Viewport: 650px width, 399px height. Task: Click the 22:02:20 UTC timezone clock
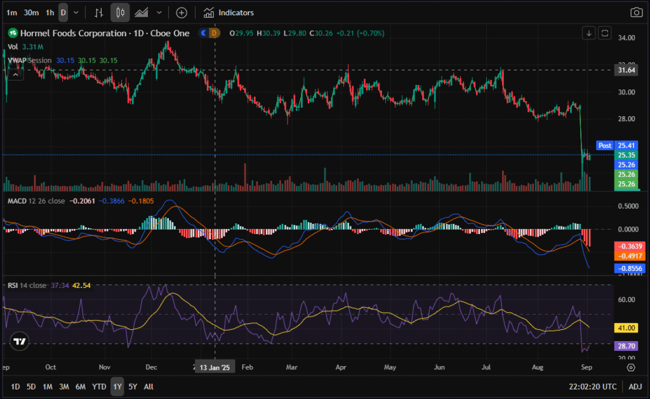click(592, 386)
